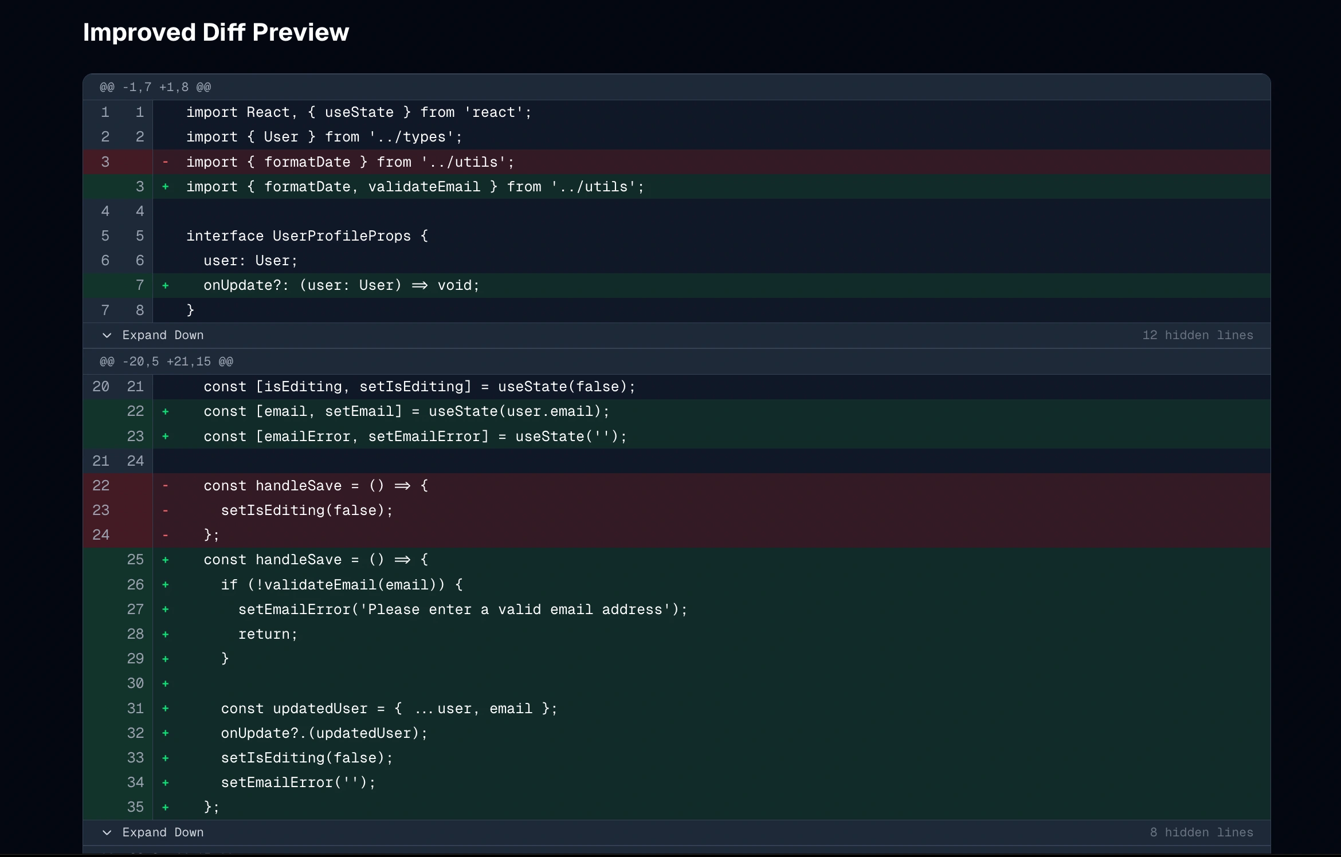Click the plus marker beside updatedUser line
Screen dimensions: 1341x857
[x=165, y=709]
